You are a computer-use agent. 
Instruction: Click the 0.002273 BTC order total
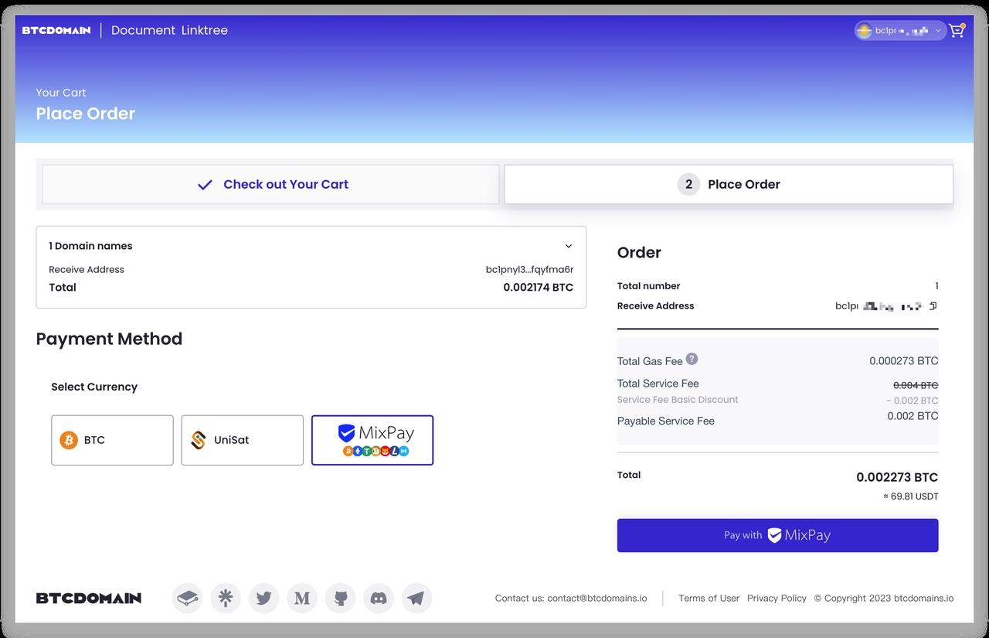point(897,477)
